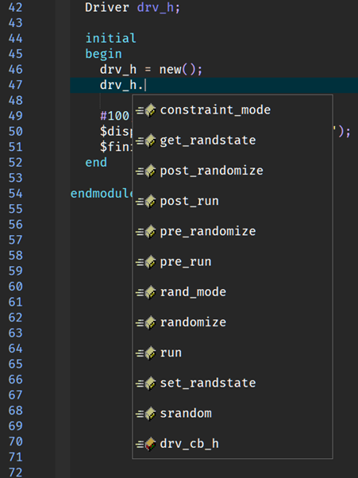Image resolution: width=358 pixels, height=478 pixels.
Task: Click the drv_h variable in Driver declaration
Action: coord(156,8)
